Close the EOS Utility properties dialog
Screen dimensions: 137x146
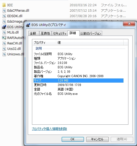point(129,24)
